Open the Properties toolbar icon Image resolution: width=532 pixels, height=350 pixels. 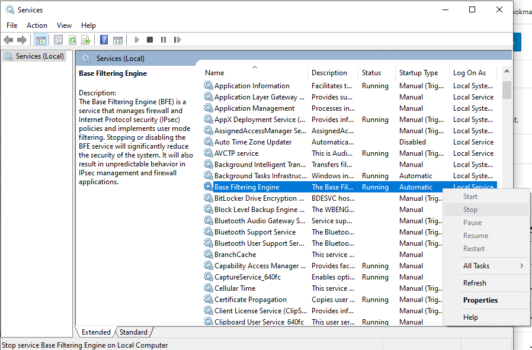click(x=58, y=40)
